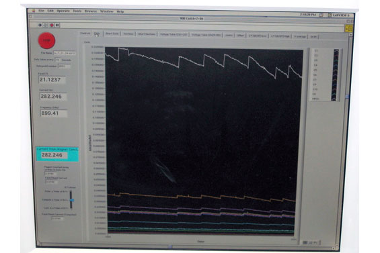Click the LabVIEW Run arrow icon
Screen dimensions: 380x253
(40, 25)
